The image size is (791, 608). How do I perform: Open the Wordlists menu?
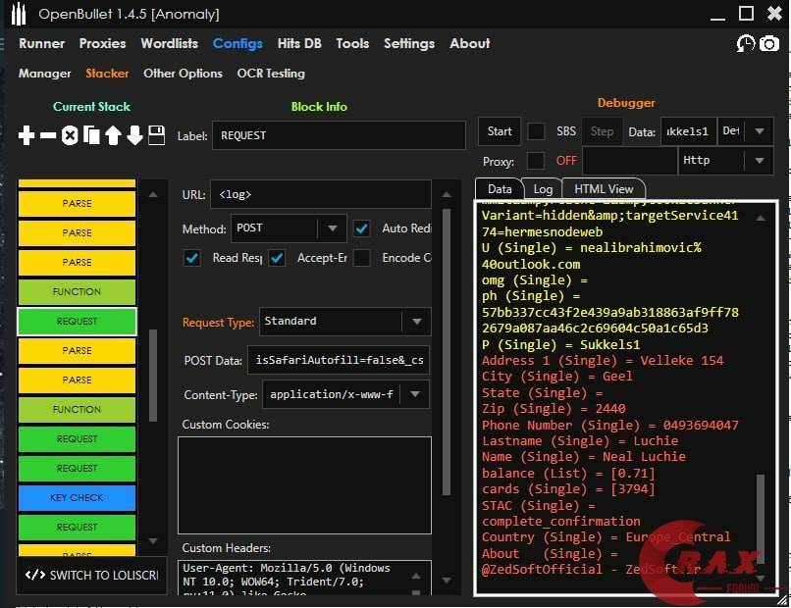[x=169, y=43]
